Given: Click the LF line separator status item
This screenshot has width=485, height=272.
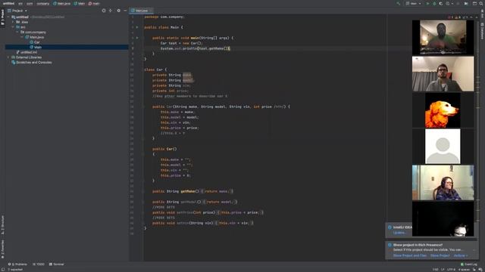Looking at the screenshot, I should pos(443,270).
